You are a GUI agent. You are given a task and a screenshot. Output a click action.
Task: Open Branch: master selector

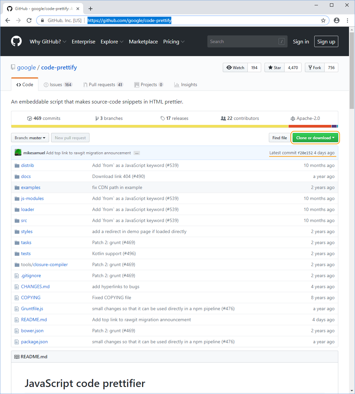click(x=30, y=138)
